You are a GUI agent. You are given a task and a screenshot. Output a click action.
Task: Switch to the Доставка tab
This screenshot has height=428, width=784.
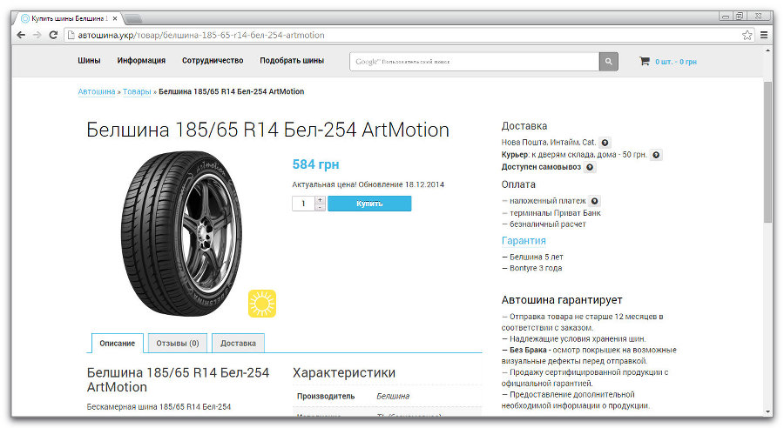click(x=238, y=343)
